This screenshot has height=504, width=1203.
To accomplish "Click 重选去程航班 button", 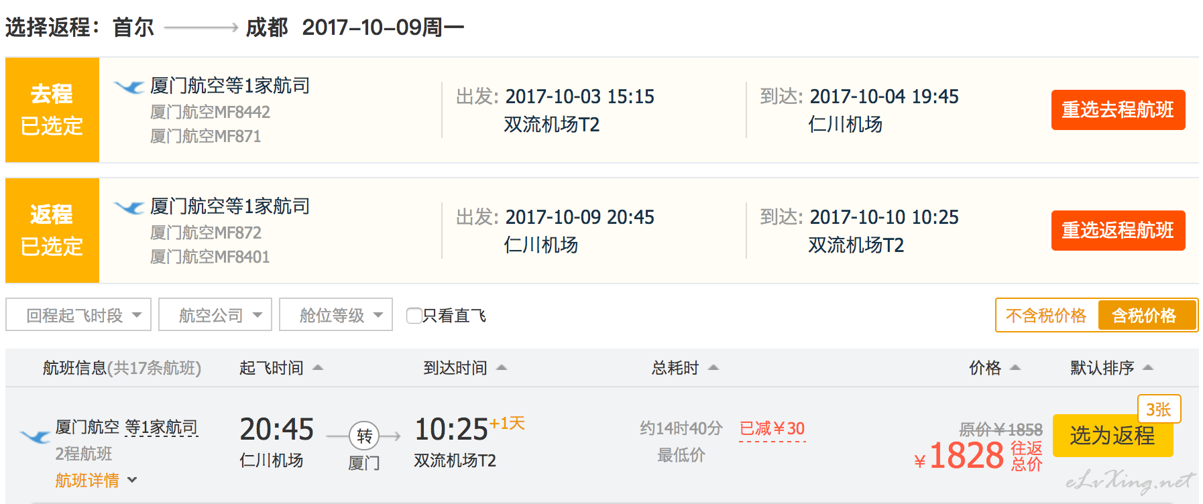I will point(1118,110).
